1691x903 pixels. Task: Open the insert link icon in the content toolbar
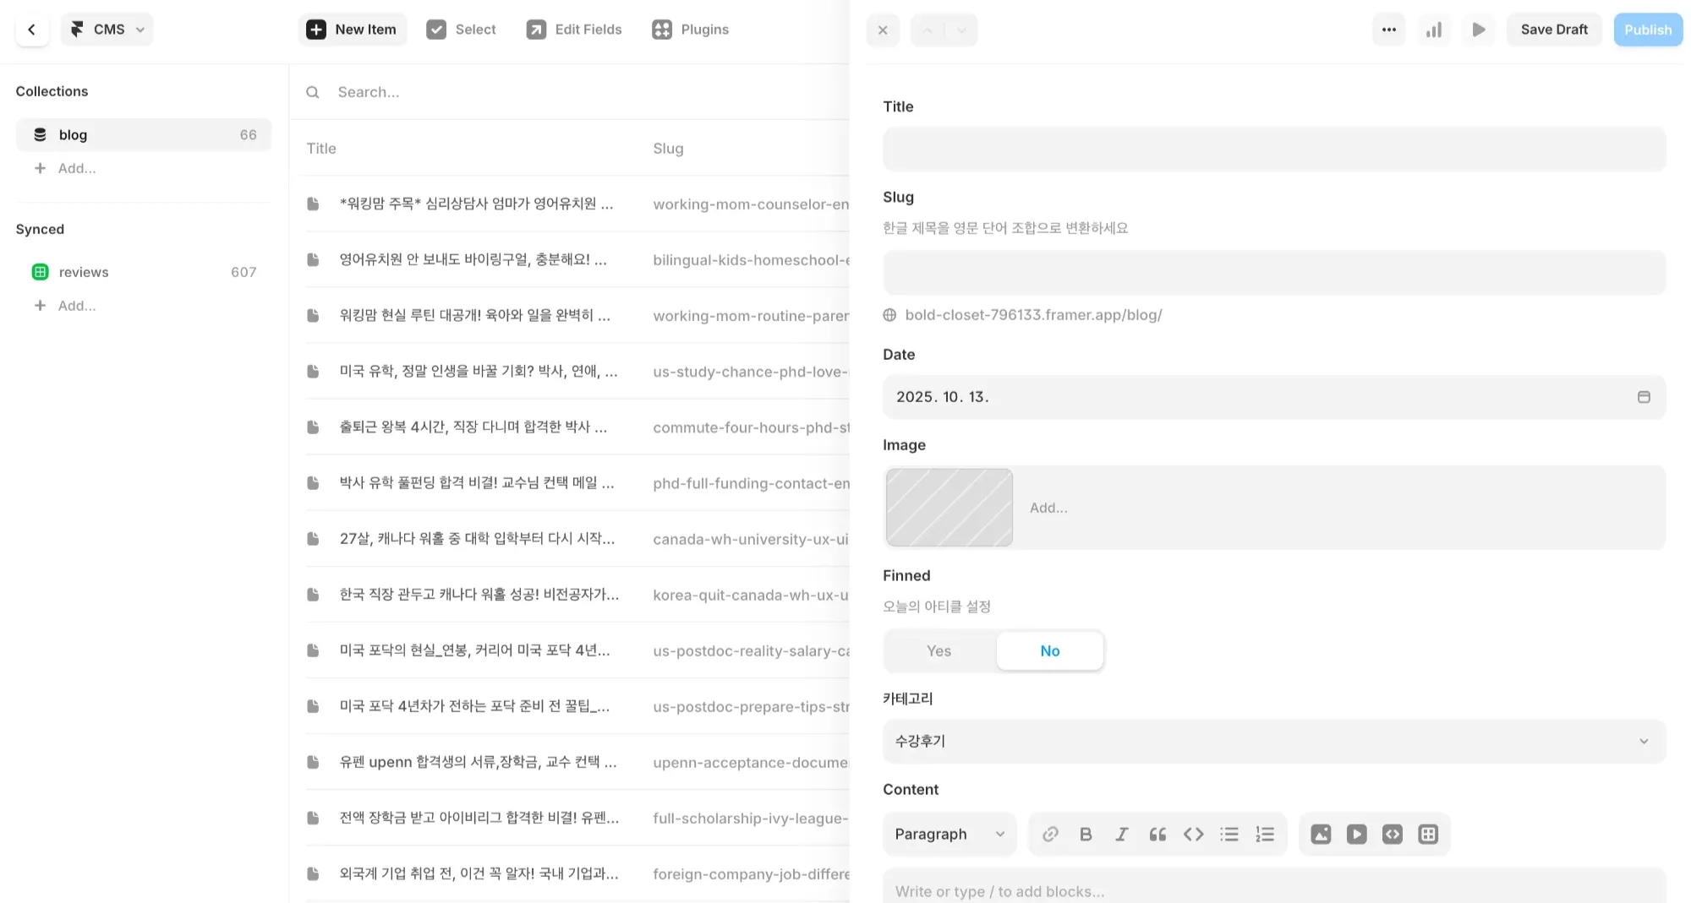(1050, 834)
